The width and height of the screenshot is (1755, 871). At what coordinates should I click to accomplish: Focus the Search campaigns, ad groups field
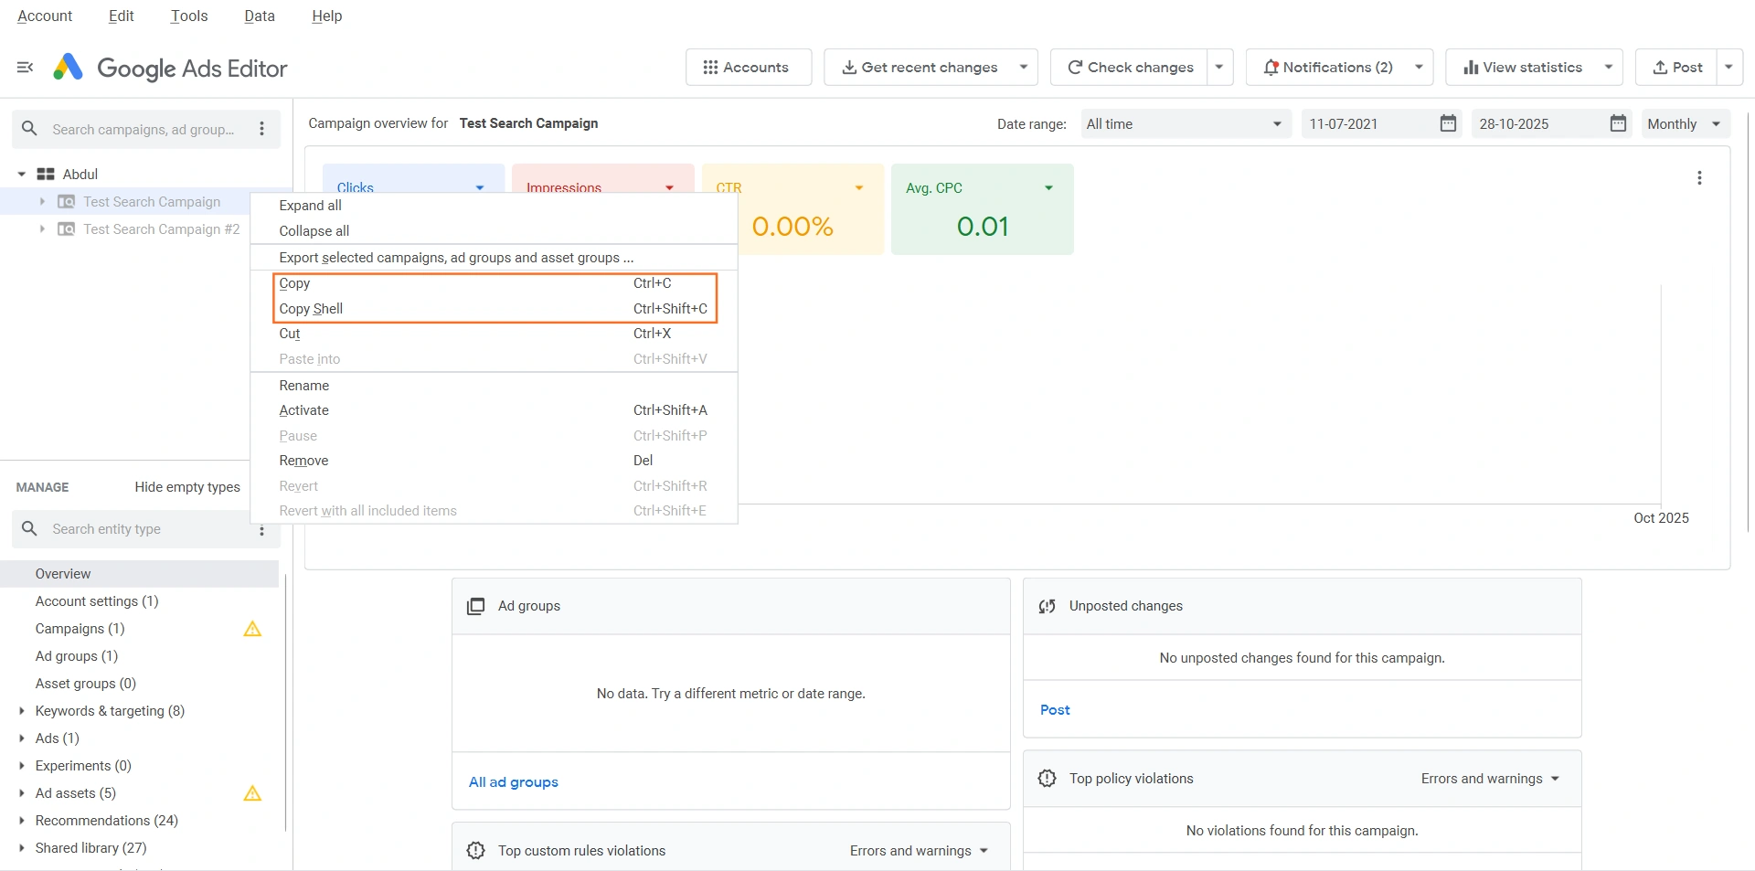coord(144,130)
